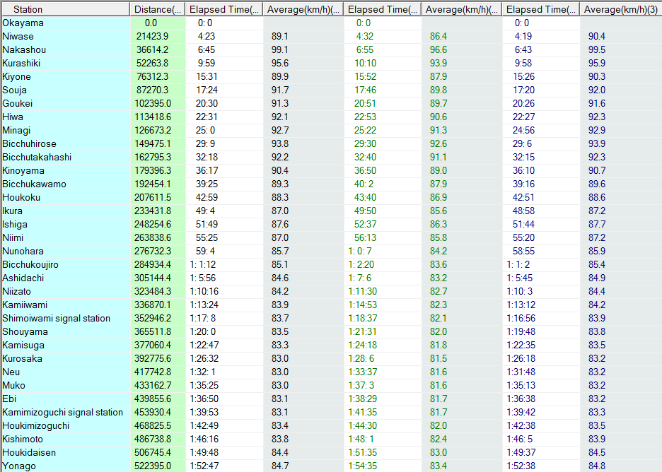The height and width of the screenshot is (472, 662).
Task: Select the Niwase station name
Action: (18, 36)
